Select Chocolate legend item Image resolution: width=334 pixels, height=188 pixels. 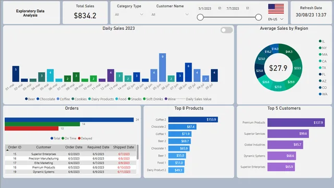pos(46,99)
